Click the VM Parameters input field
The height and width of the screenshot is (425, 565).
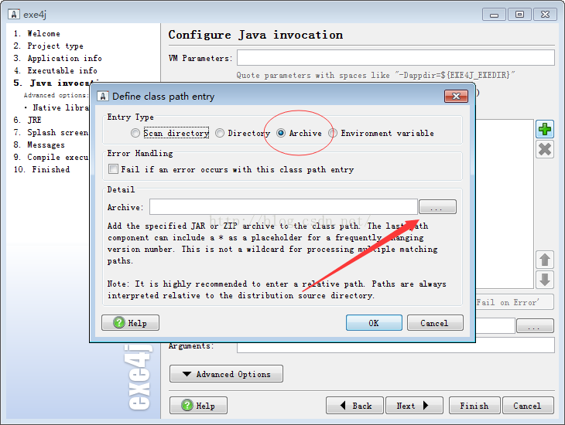395,58
